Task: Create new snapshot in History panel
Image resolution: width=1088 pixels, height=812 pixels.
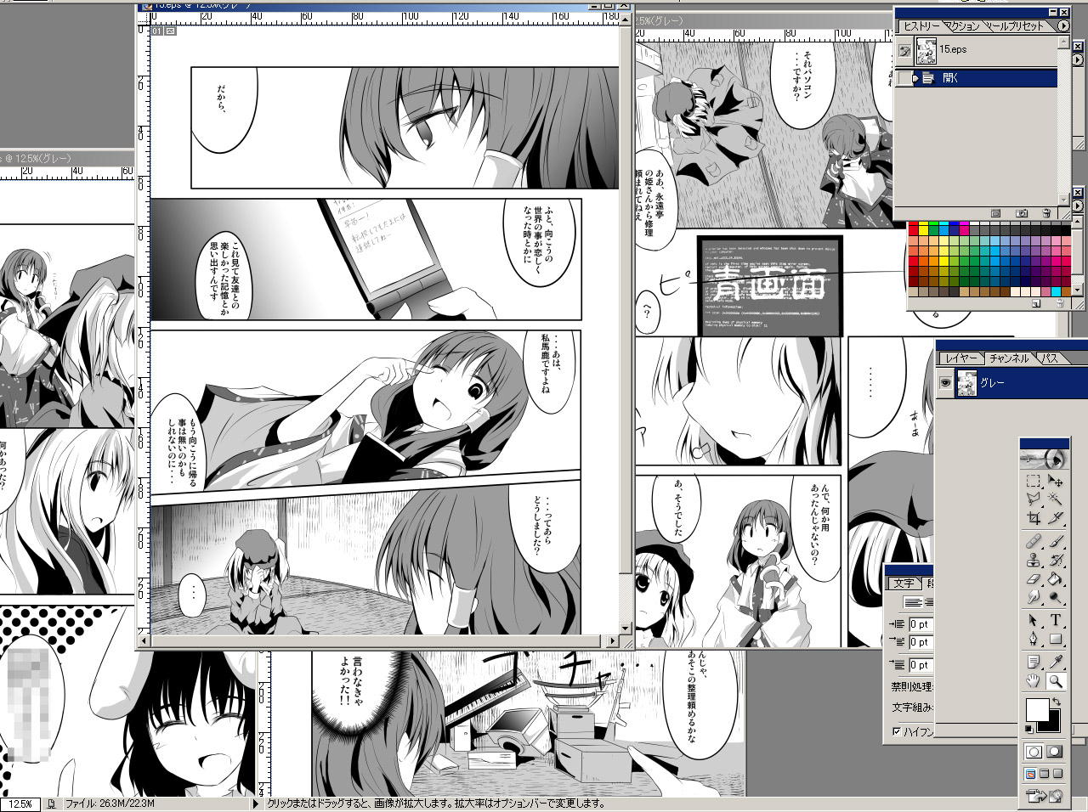Action: pyautogui.click(x=1022, y=213)
